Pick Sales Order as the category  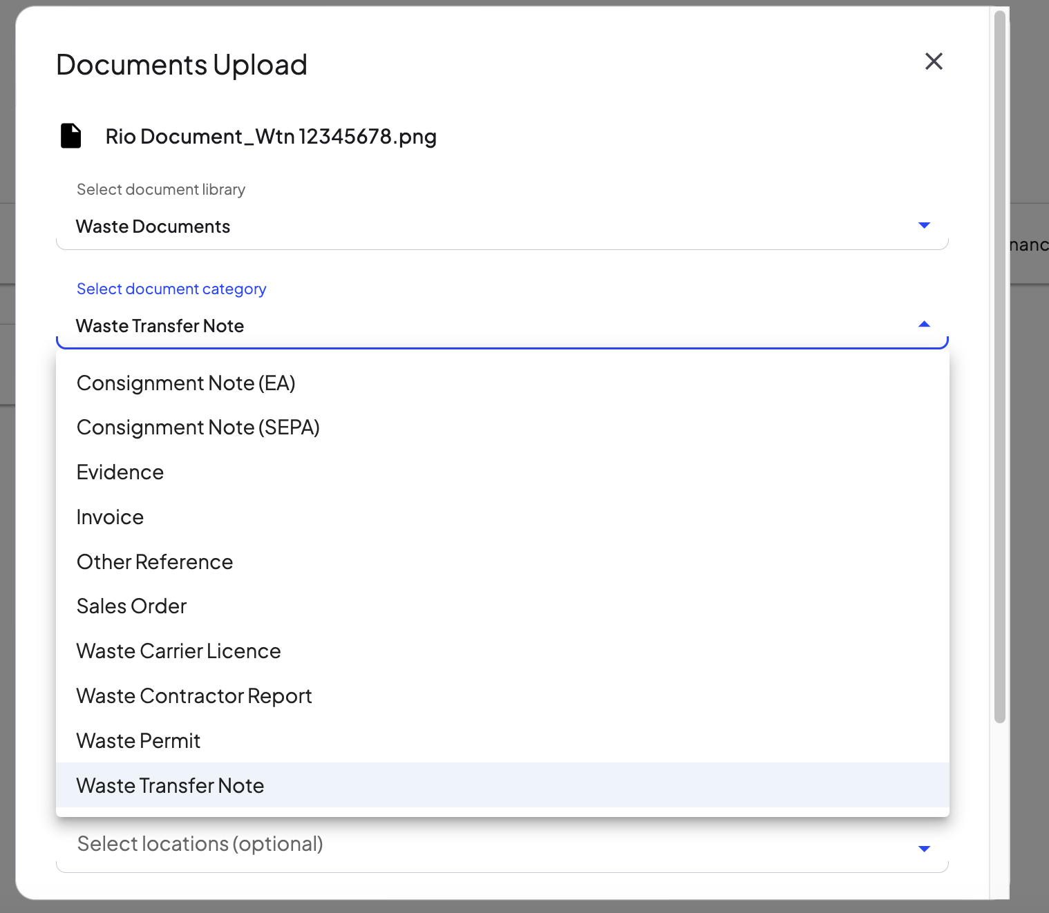[x=131, y=606]
